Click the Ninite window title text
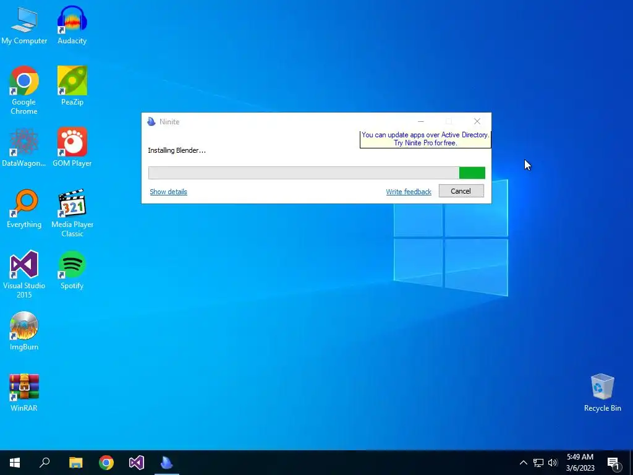633x475 pixels. [x=169, y=122]
